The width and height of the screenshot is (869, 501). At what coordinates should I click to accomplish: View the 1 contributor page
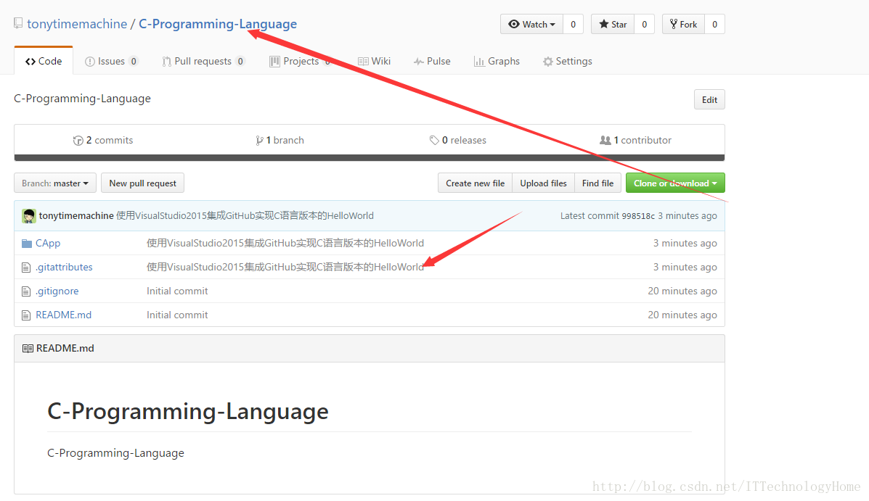click(636, 140)
